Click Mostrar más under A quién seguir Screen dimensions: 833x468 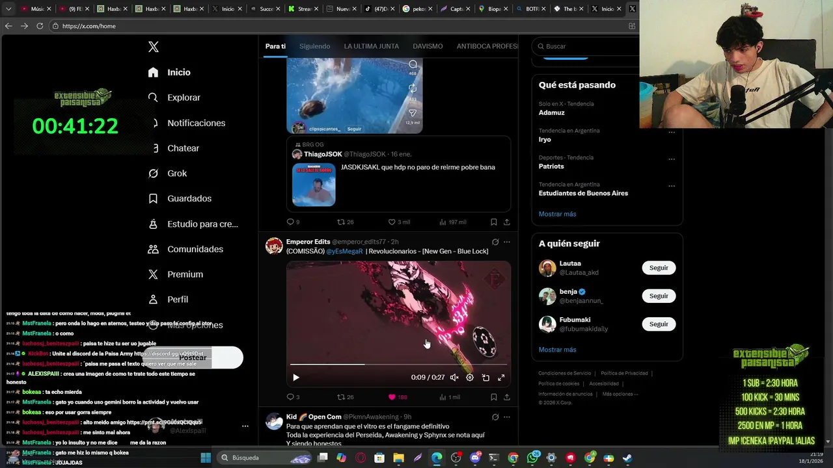[557, 350]
